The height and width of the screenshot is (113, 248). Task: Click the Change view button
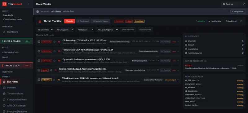tap(238, 11)
